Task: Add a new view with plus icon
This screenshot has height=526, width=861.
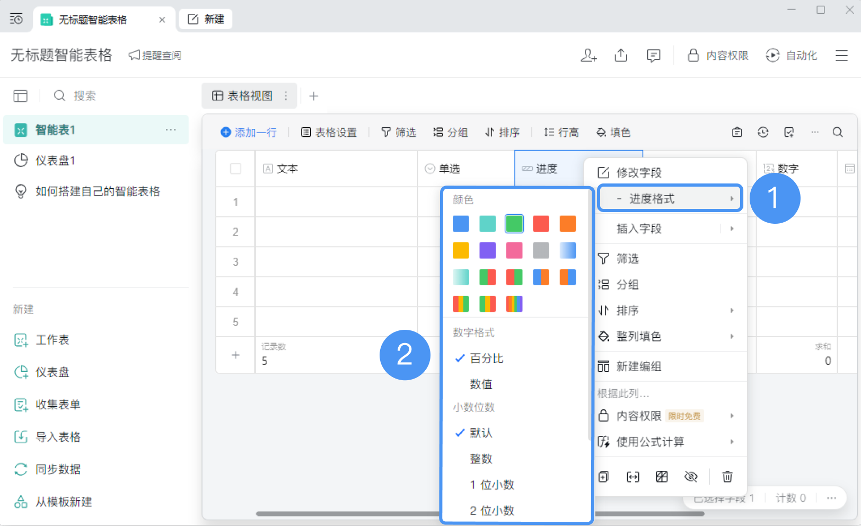Action: click(314, 96)
